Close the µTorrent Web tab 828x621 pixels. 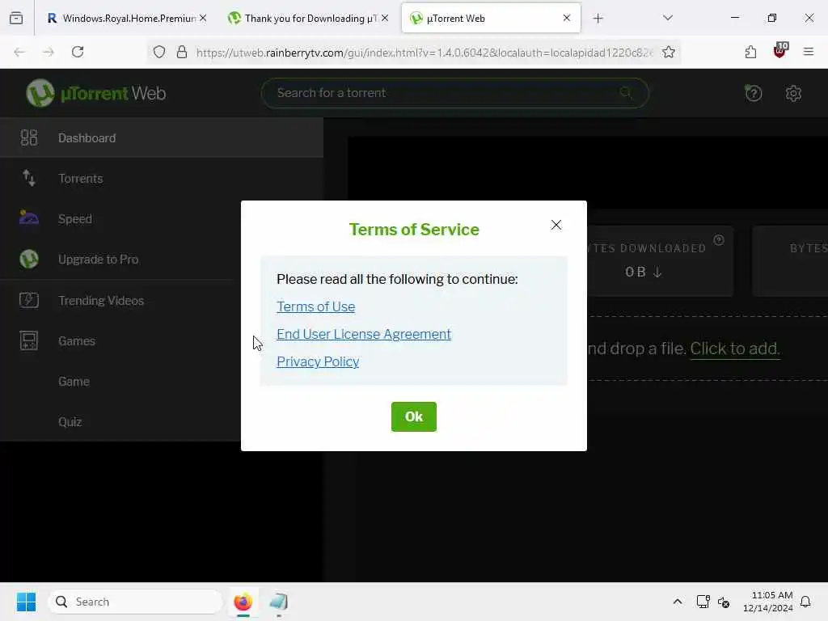coord(567,18)
